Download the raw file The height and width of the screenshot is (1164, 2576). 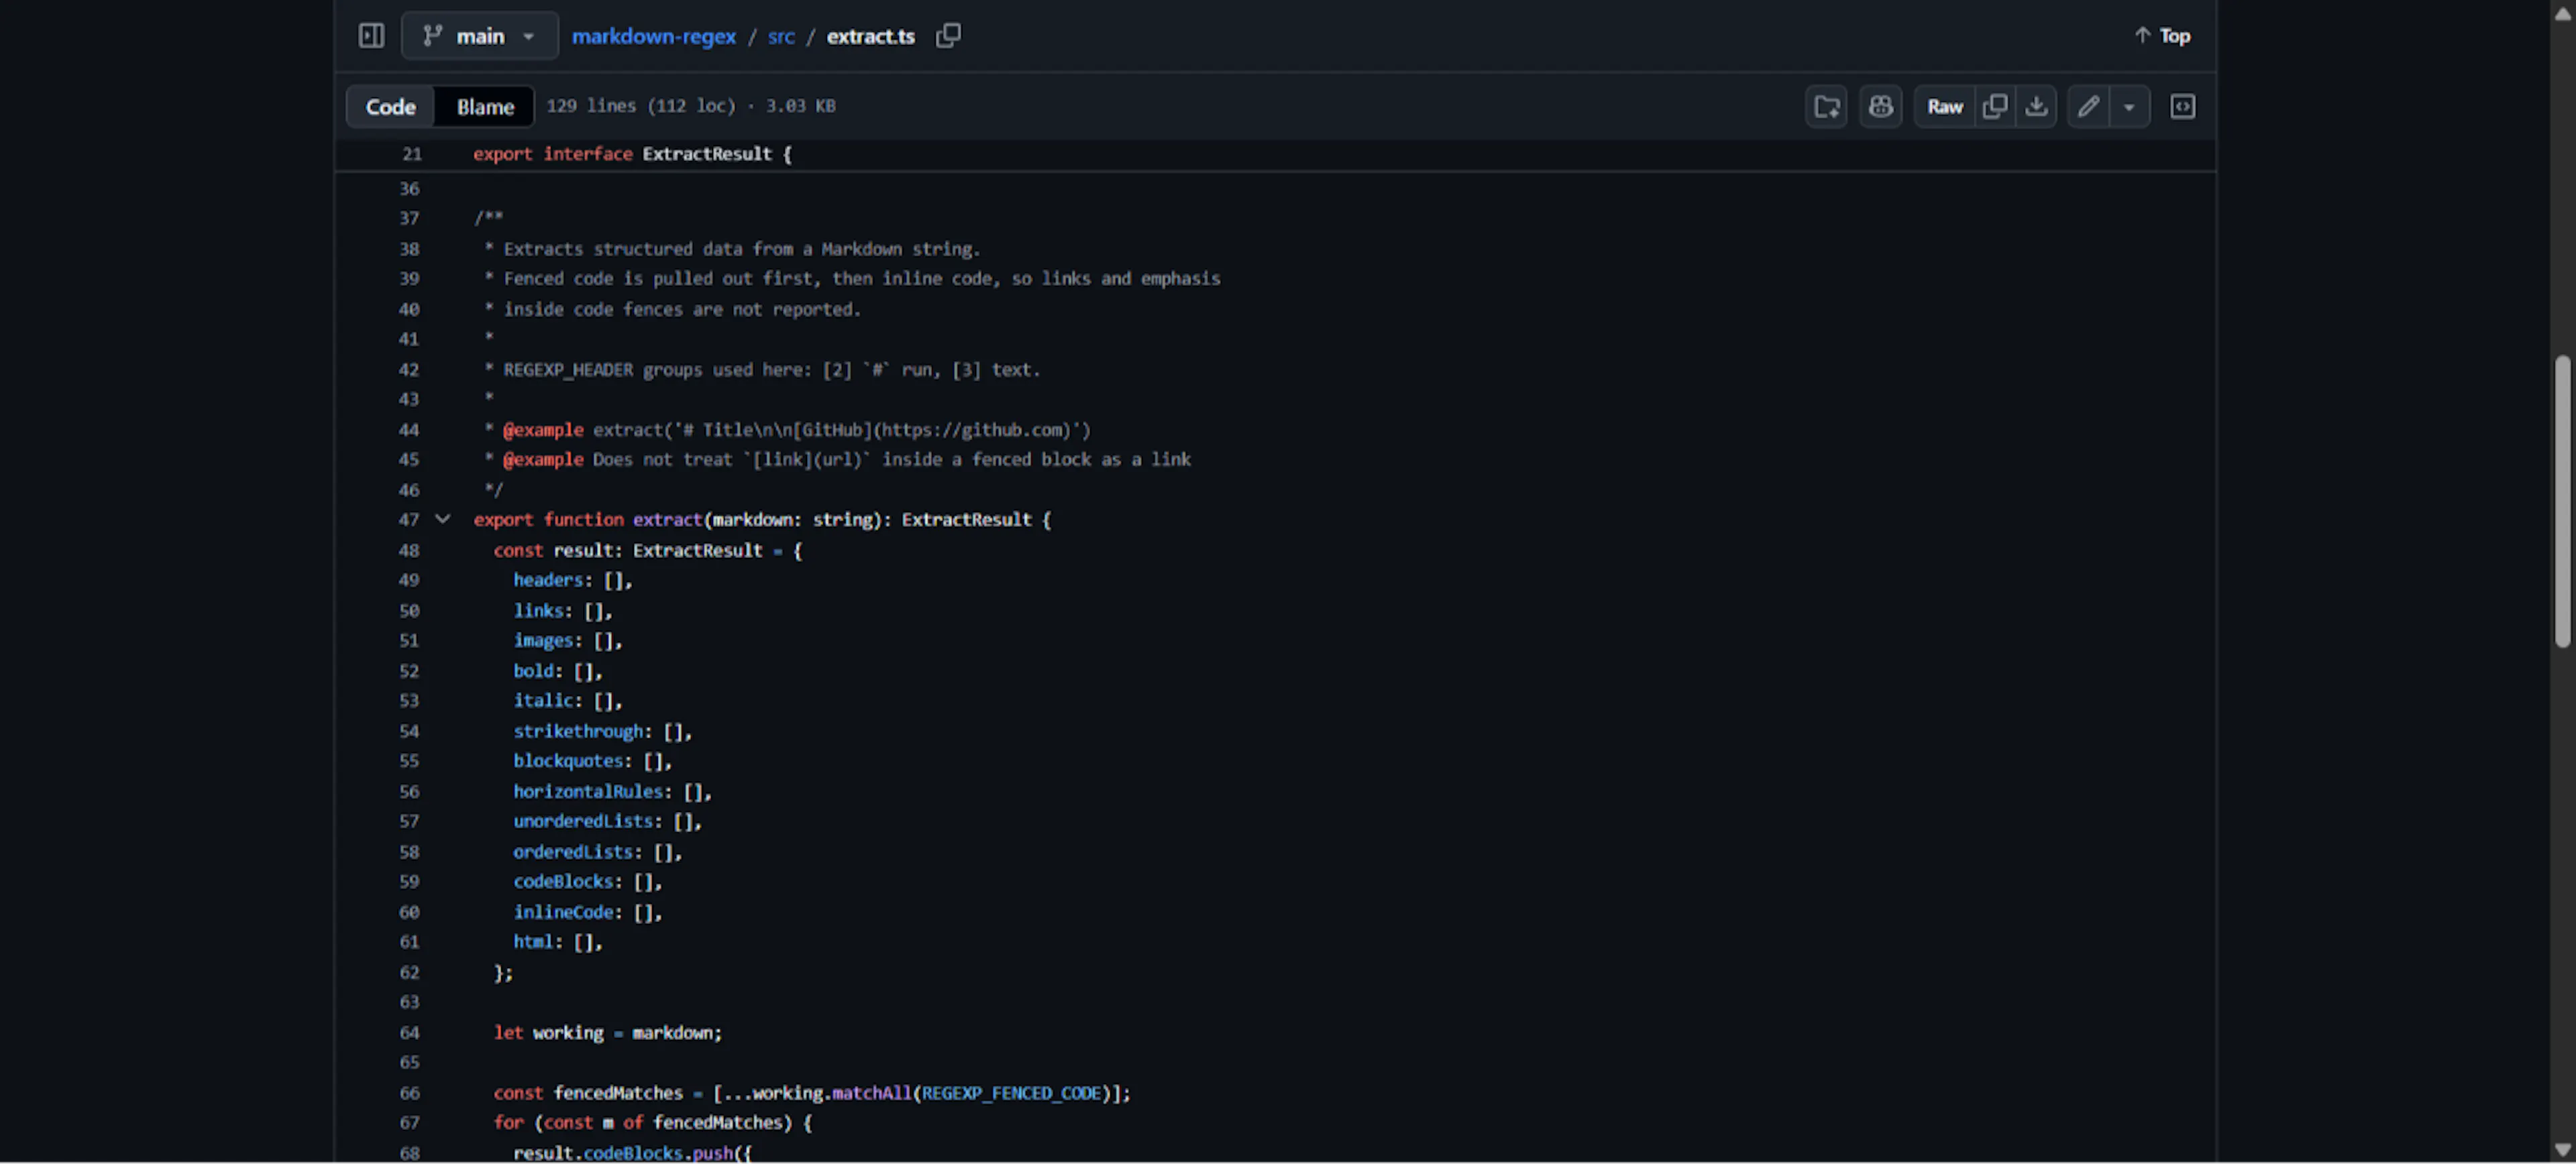2036,107
